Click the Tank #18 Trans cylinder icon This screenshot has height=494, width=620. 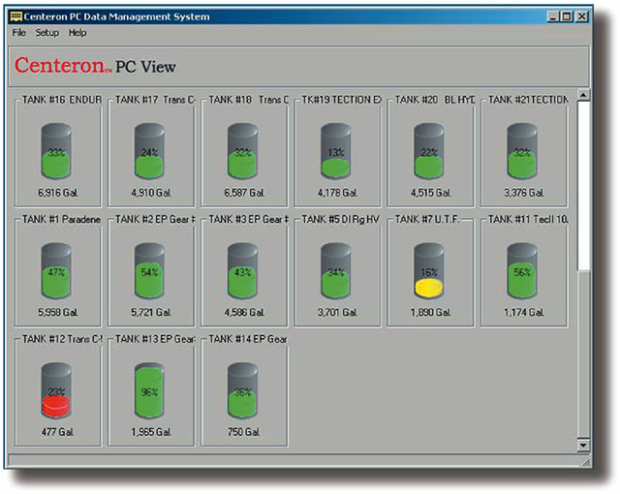[243, 151]
